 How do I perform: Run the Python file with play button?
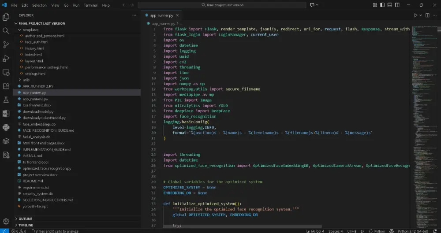(415, 15)
